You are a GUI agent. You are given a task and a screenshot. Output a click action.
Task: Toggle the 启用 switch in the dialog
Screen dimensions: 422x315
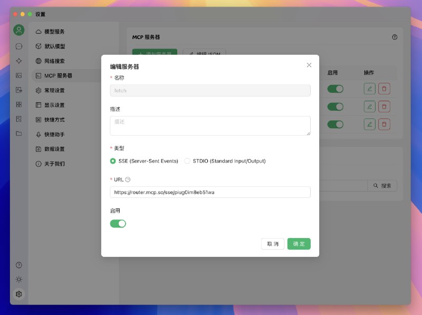(118, 224)
